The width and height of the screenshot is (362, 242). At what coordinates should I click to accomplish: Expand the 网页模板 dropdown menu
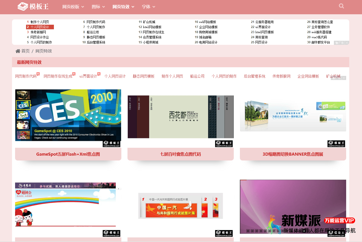[73, 7]
